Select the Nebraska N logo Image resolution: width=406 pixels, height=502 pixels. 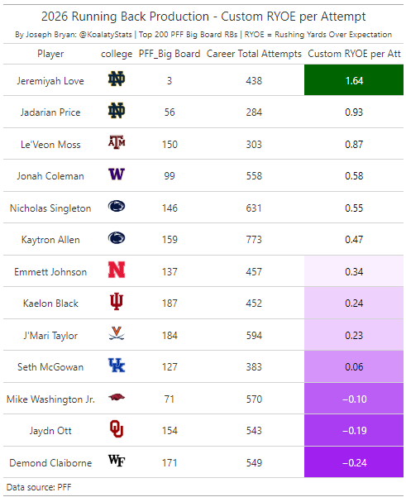click(117, 270)
